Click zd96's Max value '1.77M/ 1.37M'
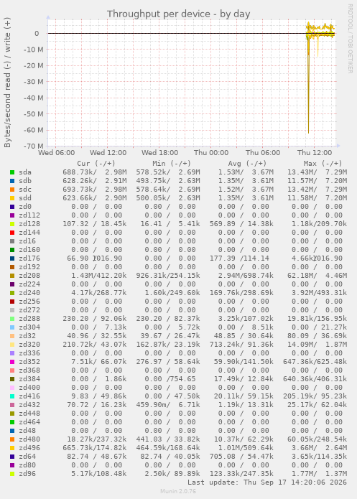This screenshot has width=357, height=499. pos(320,474)
